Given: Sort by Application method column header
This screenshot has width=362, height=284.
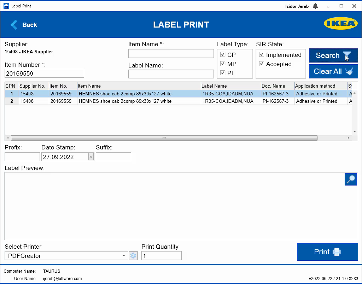Looking at the screenshot, I should click(x=321, y=86).
